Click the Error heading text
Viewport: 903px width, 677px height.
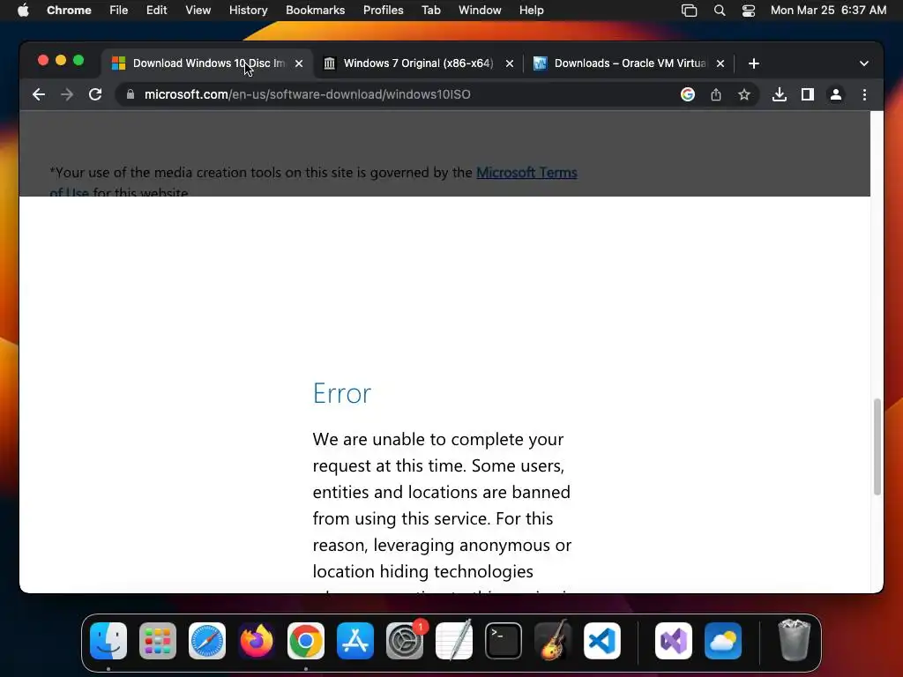coord(342,394)
